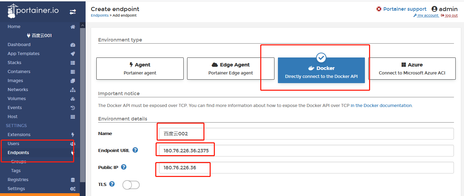464x196 pixels.
Task: Click the Events history icon
Action: click(x=73, y=108)
